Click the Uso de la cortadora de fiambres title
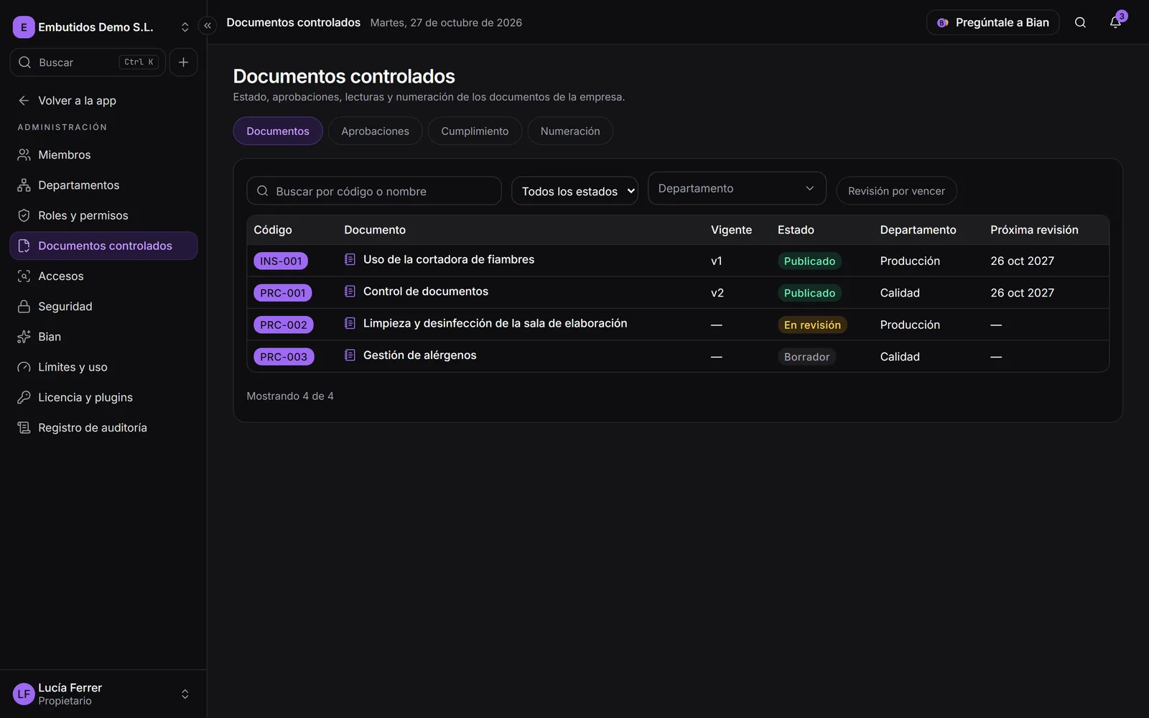The image size is (1149, 718). pyautogui.click(x=449, y=259)
